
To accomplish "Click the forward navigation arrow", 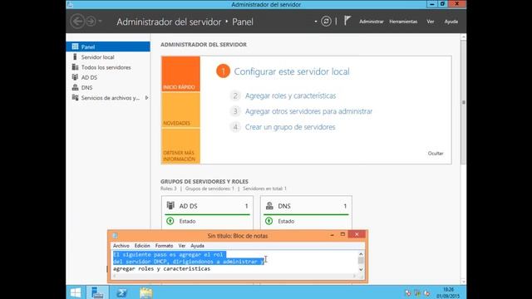I will click(x=91, y=22).
